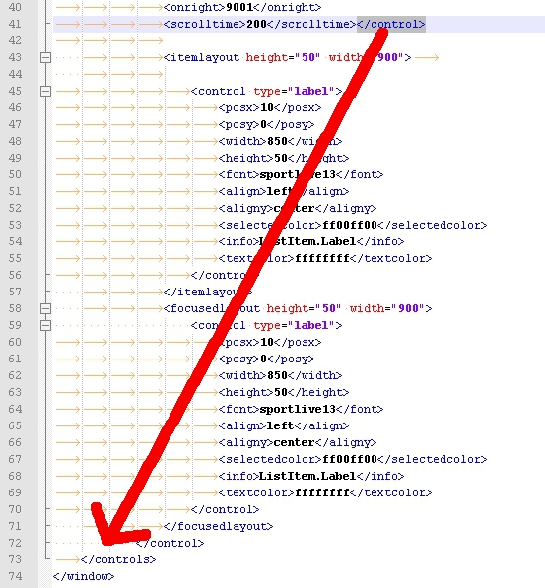This screenshot has width=545, height=588.
Task: Click the </control> tag on line 72
Action: (x=170, y=543)
